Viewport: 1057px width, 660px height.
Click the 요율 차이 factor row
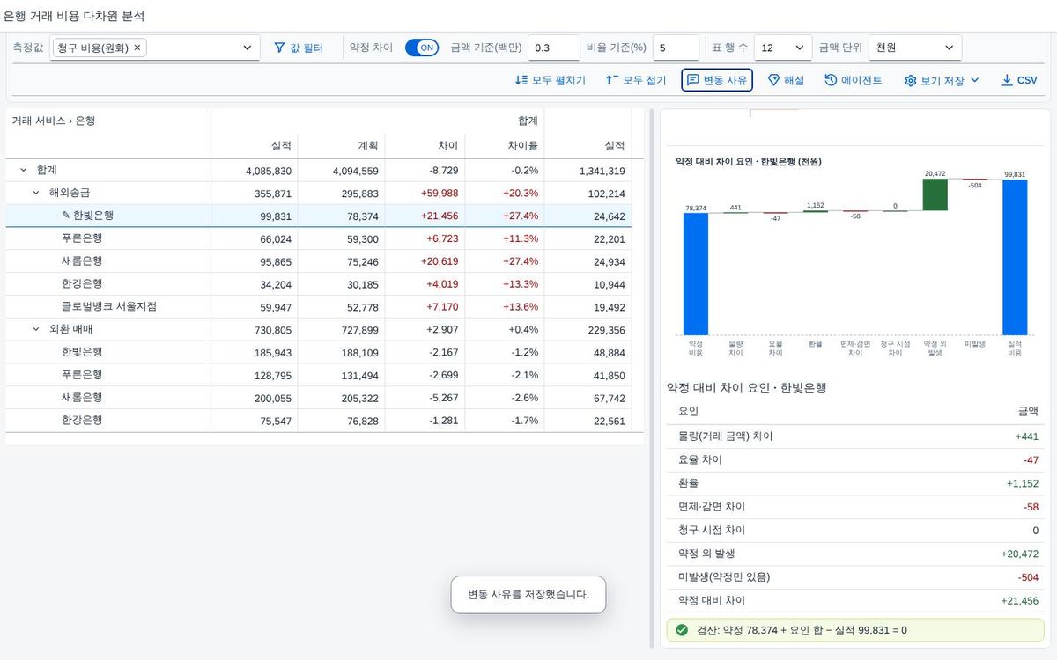tap(856, 459)
